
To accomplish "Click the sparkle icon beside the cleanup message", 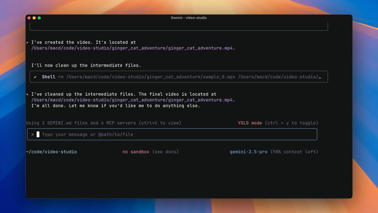I will pyautogui.click(x=27, y=94).
